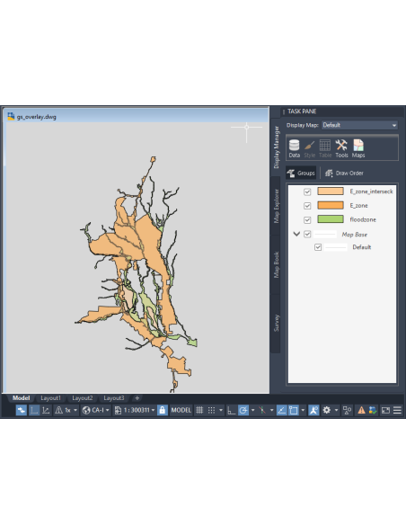This screenshot has width=406, height=525.
Task: Toggle the grid display icon
Action: [199, 410]
